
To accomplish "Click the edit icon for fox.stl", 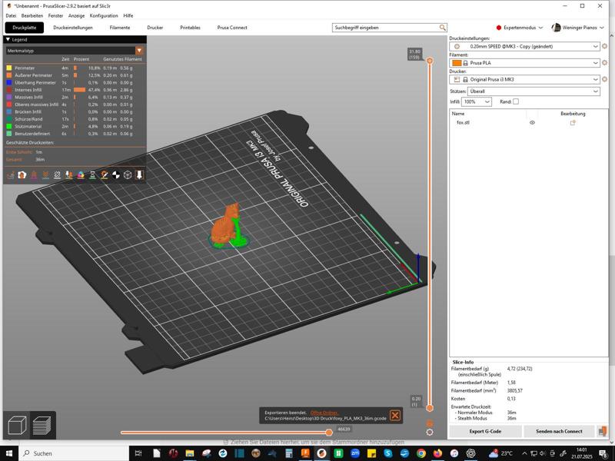I will click(573, 123).
